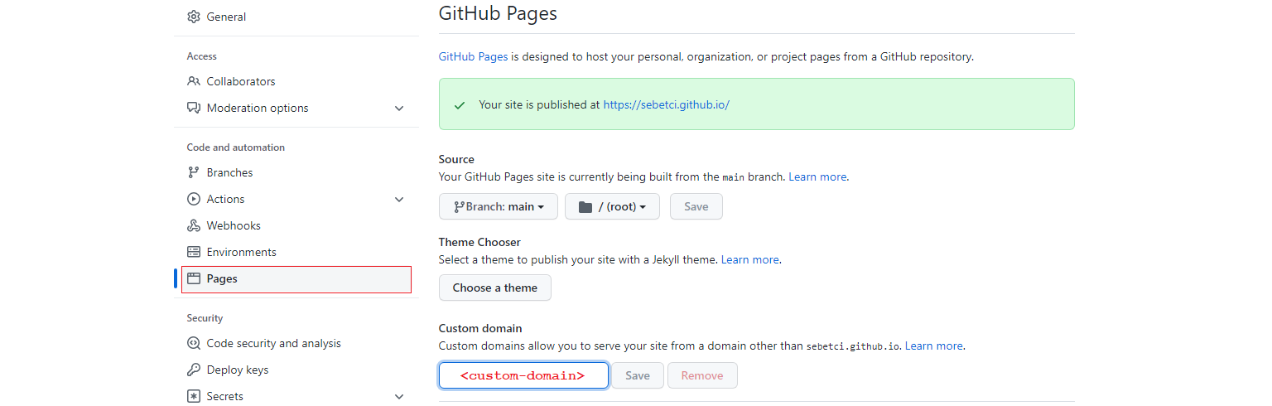This screenshot has height=406, width=1272.
Task: Click the Code security shield icon
Action: tap(194, 343)
